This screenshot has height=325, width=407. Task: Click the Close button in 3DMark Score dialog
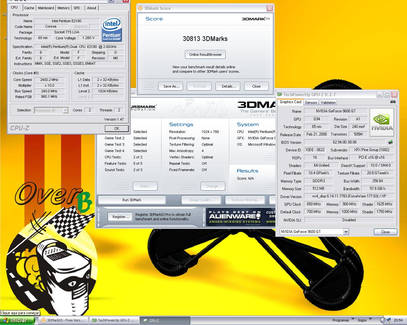pyautogui.click(x=256, y=86)
